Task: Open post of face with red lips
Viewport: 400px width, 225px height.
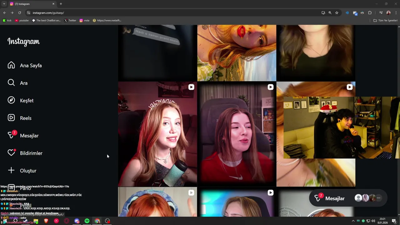Action: (x=237, y=53)
